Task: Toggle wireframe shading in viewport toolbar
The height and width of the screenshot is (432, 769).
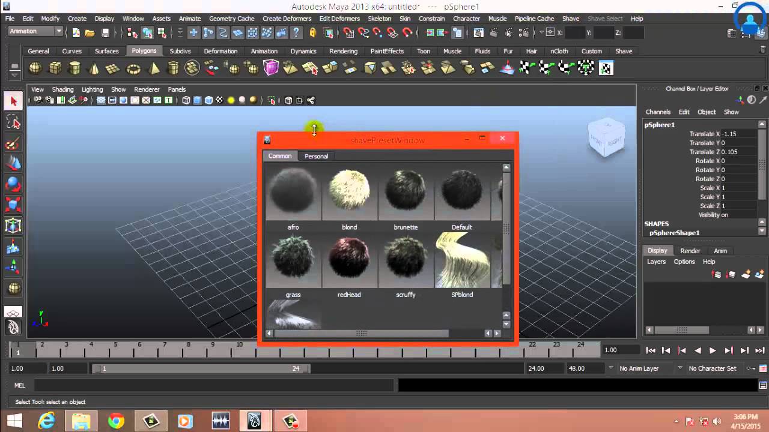Action: click(x=186, y=100)
